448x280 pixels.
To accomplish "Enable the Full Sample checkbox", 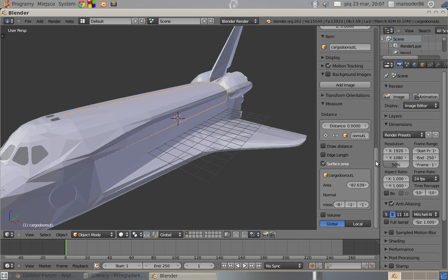I will pyautogui.click(x=386, y=222).
